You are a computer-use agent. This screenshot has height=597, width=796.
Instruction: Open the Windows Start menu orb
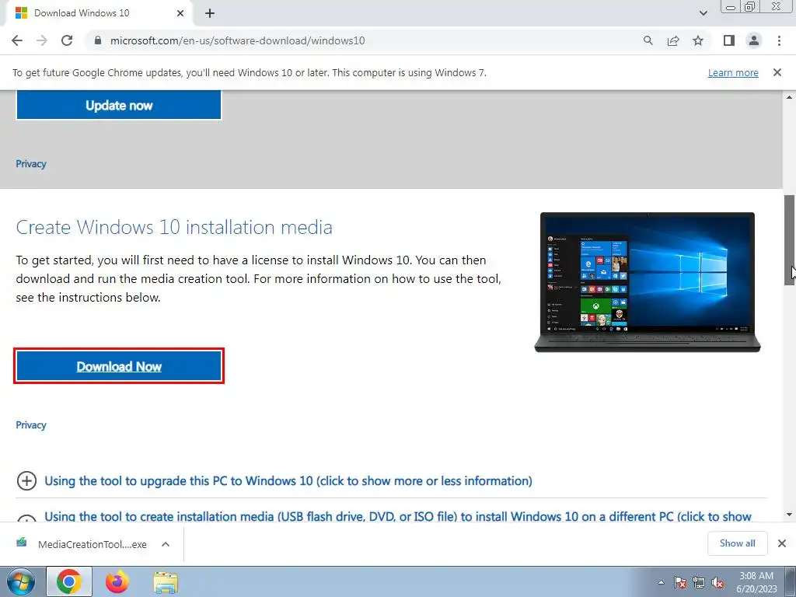click(x=21, y=581)
